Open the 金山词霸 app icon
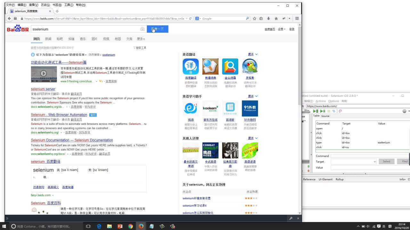 pyautogui.click(x=230, y=66)
